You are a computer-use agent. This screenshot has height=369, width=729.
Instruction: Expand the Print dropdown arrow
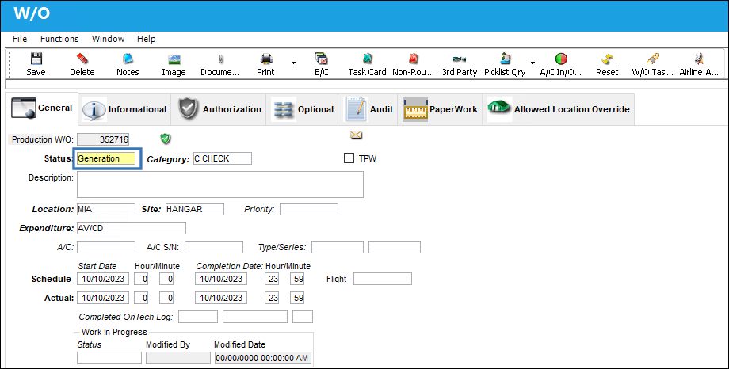tap(293, 63)
